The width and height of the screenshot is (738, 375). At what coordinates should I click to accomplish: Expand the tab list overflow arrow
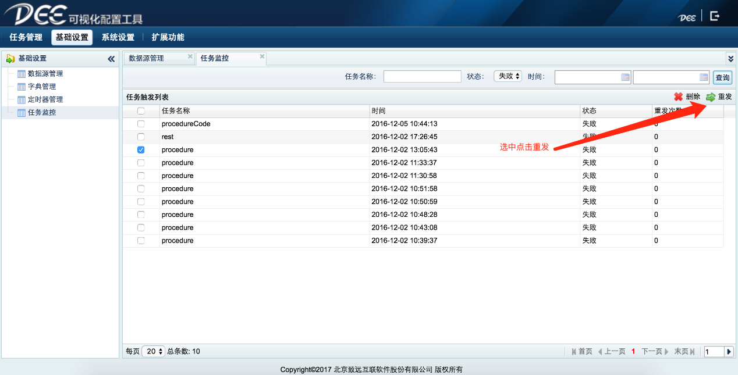point(730,59)
